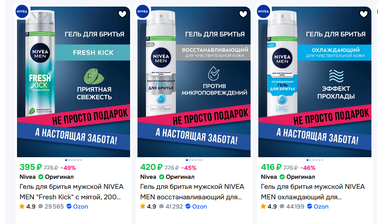Add Fresh Kick gel to favorites heart
The image size is (378, 224).
tap(122, 14)
